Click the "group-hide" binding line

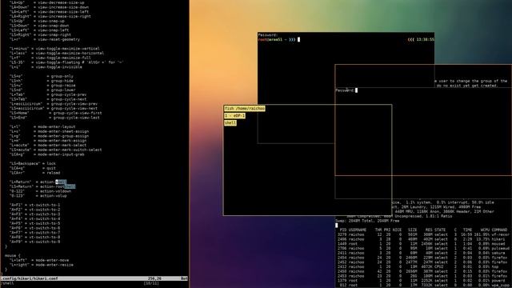click(42, 81)
